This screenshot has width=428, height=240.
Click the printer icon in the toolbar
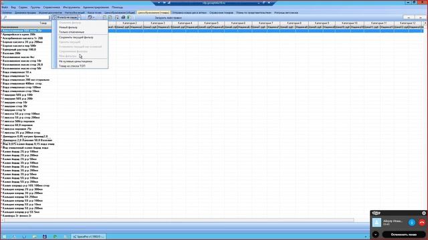point(123,17)
